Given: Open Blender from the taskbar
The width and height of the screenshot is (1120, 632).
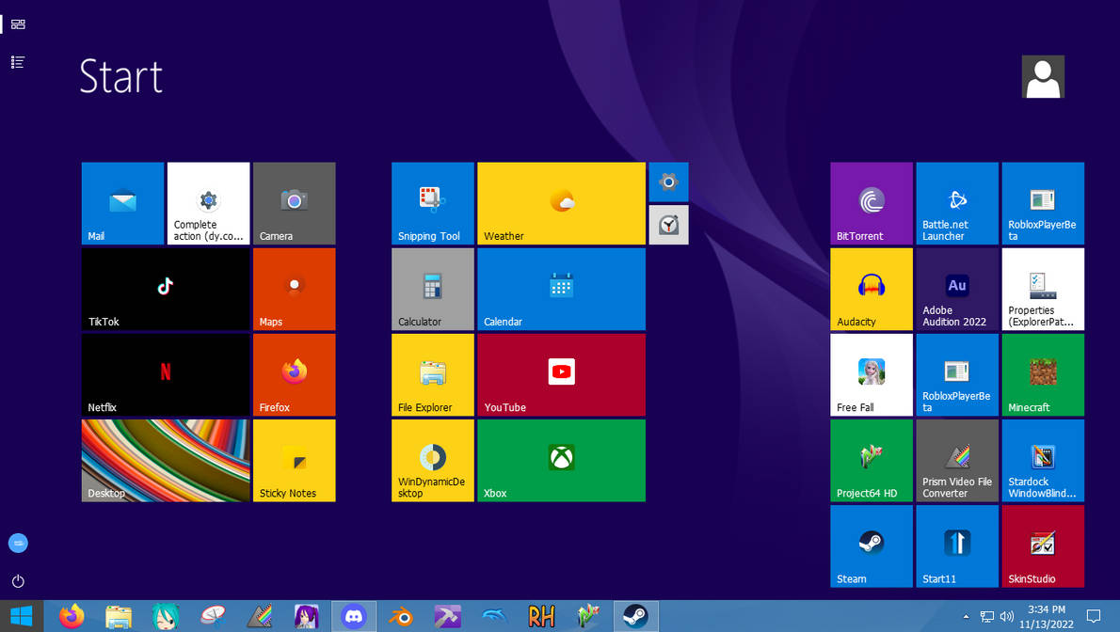Looking at the screenshot, I should pyautogui.click(x=401, y=616).
